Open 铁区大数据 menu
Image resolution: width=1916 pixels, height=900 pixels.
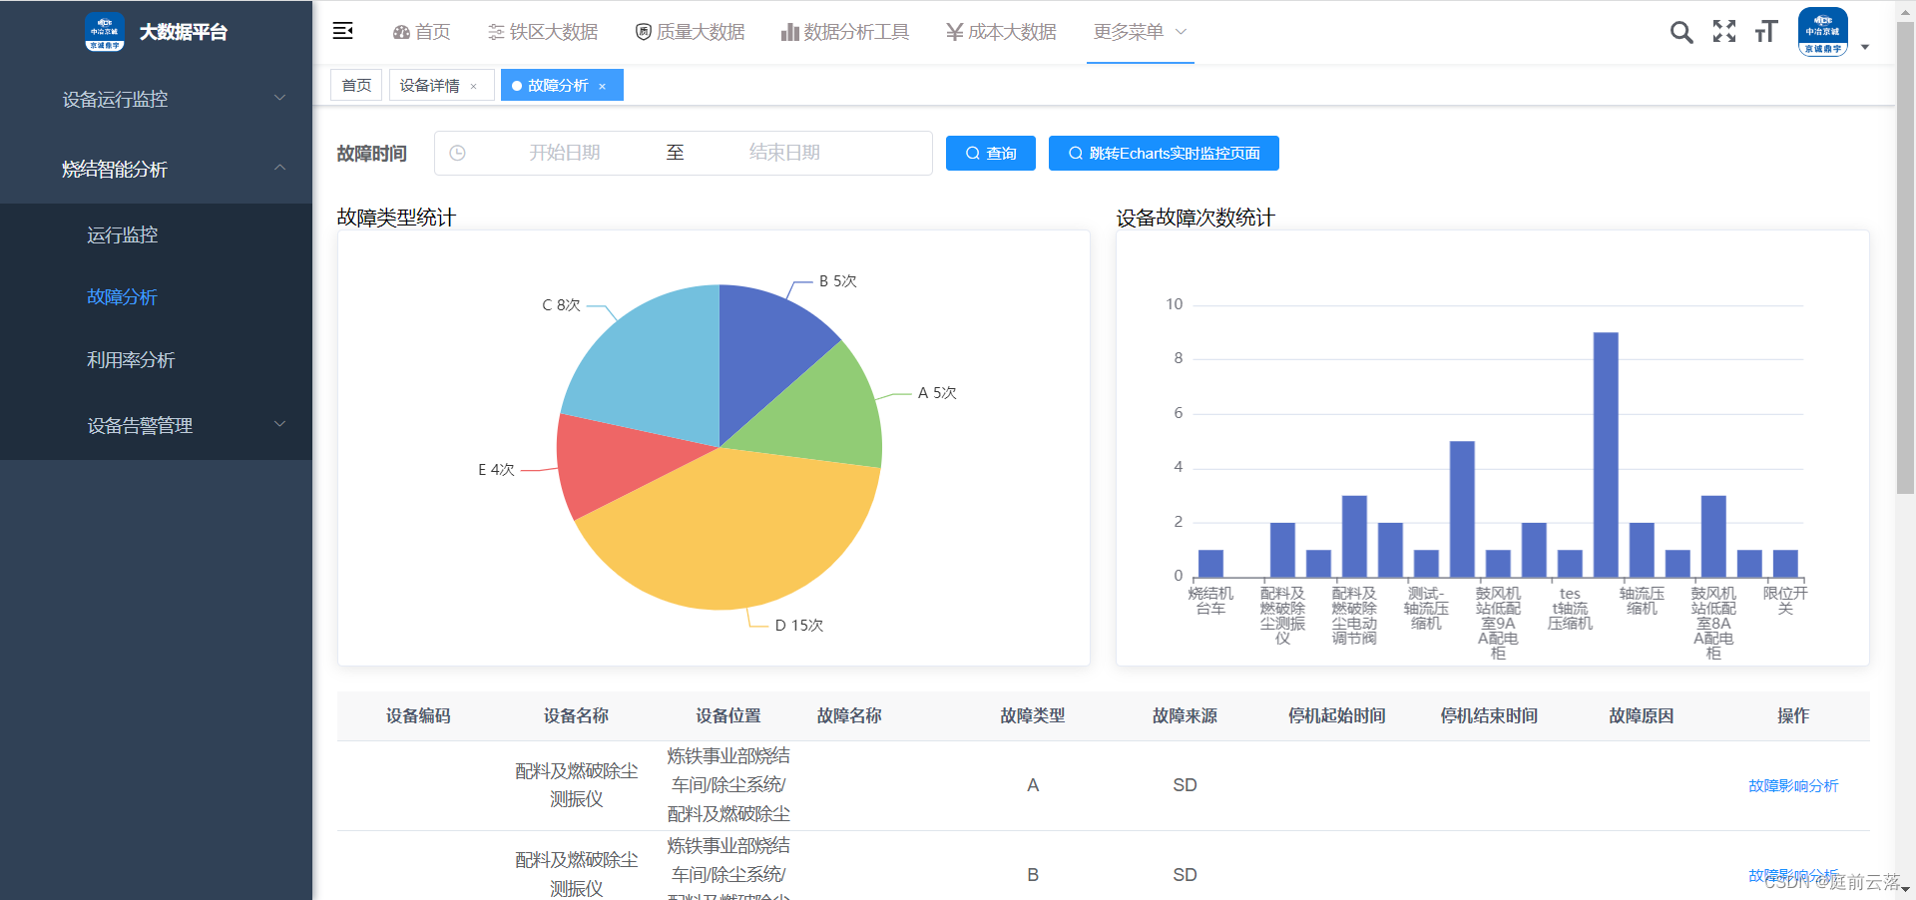click(543, 32)
